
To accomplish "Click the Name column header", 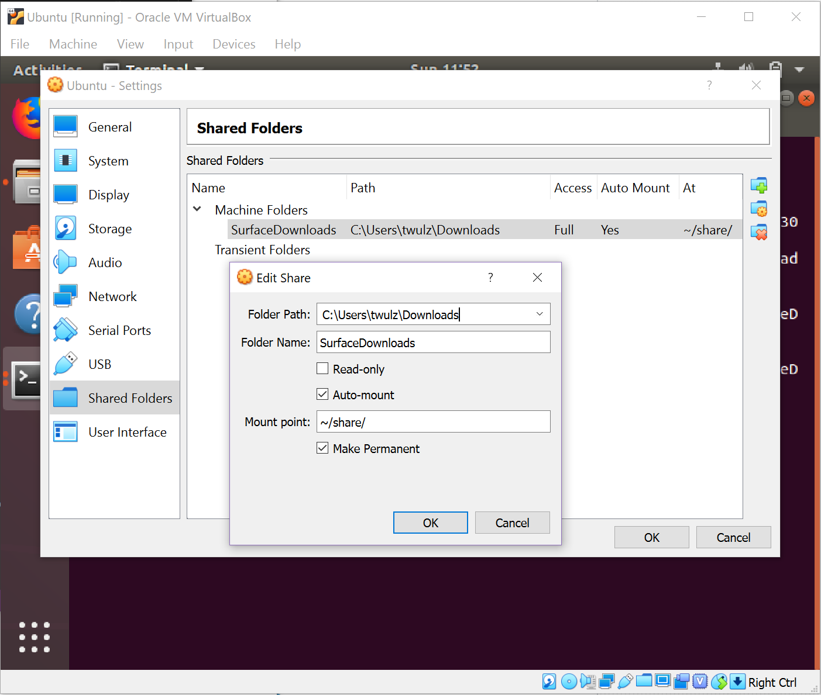I will tap(267, 188).
